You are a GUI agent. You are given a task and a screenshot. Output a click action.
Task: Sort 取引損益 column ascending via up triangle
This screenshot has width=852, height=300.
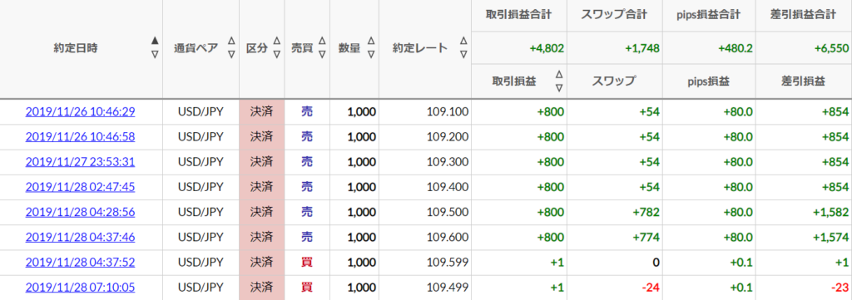tap(558, 74)
